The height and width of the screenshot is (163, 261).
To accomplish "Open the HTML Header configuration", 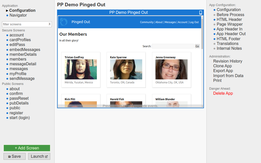I will click(229, 20).
